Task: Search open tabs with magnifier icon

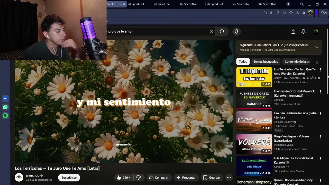Action: coord(302,4)
